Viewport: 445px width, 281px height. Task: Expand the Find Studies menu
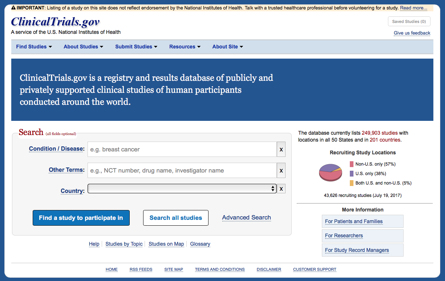coord(34,47)
